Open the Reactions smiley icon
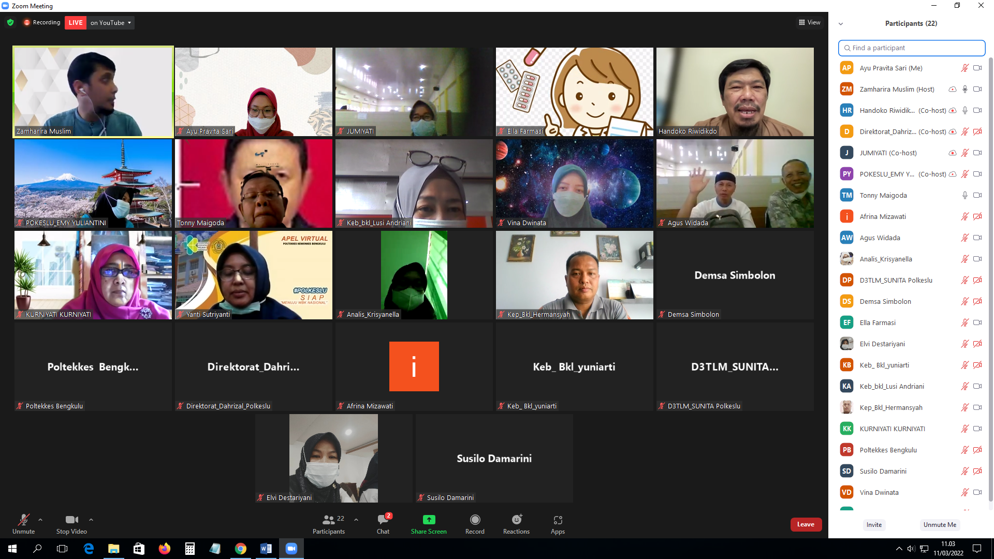Screen dimensions: 994x559 [517, 520]
